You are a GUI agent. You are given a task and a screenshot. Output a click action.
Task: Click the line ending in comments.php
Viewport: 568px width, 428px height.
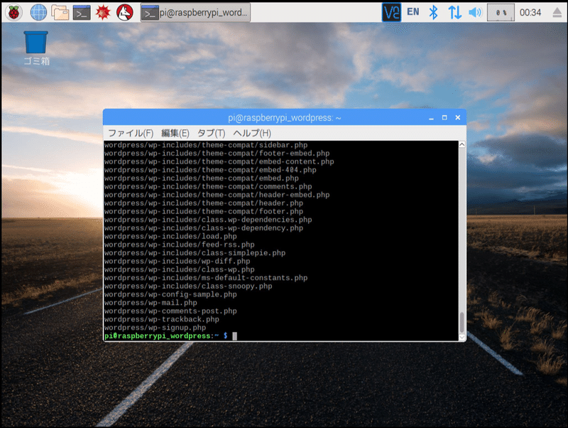(x=208, y=187)
